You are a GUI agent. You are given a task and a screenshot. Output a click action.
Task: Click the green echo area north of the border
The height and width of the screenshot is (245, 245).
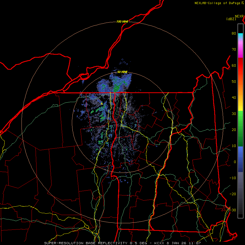(117, 87)
